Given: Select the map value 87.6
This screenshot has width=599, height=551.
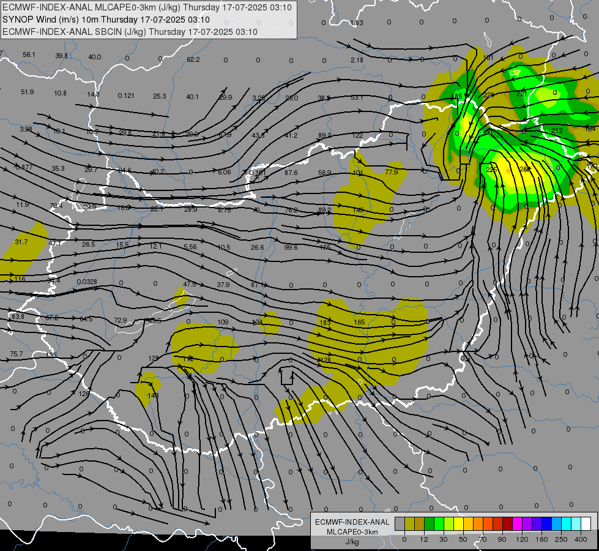Looking at the screenshot, I should point(291,173).
